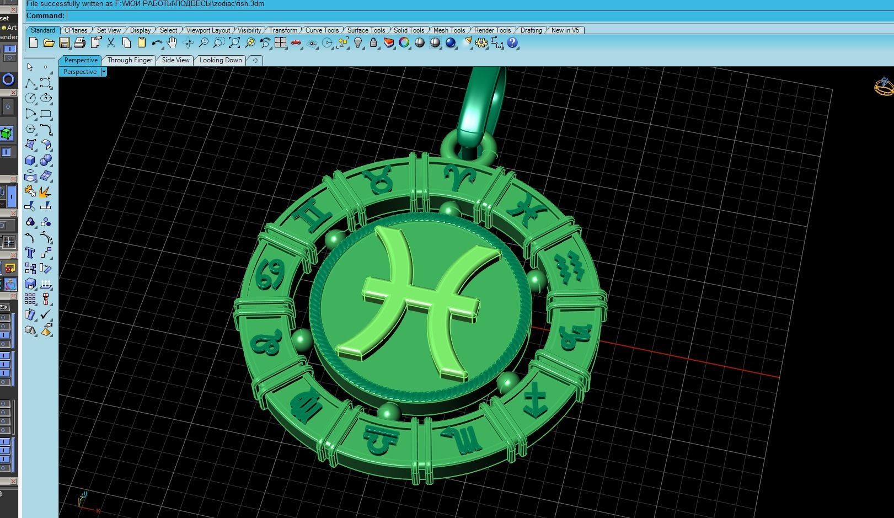Viewport: 894px width, 518px height.
Task: Click the Copy icon in the toolbar
Action: (x=126, y=43)
